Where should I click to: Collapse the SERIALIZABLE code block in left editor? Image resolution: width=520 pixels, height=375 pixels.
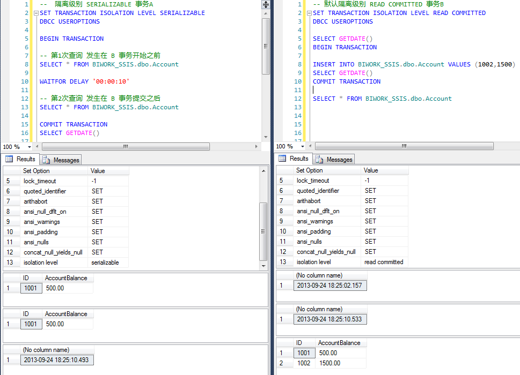(x=35, y=13)
